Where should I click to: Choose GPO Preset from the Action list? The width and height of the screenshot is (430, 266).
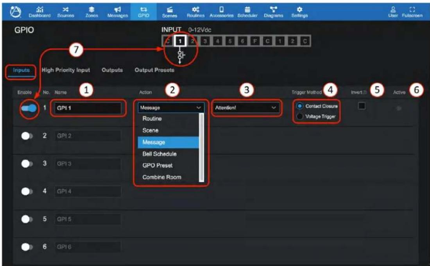[x=168, y=166]
